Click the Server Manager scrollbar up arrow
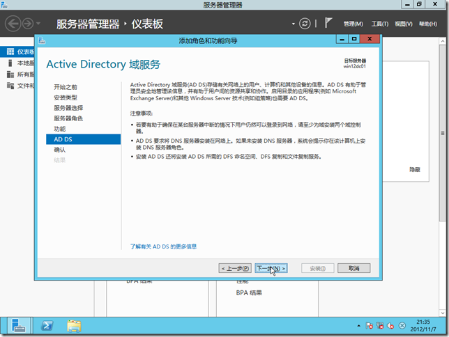Screen dimensions: 449x337 click(x=443, y=41)
